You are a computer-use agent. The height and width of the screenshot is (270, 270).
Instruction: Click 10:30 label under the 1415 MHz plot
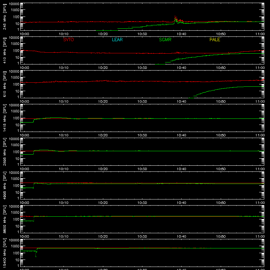coord(142,135)
